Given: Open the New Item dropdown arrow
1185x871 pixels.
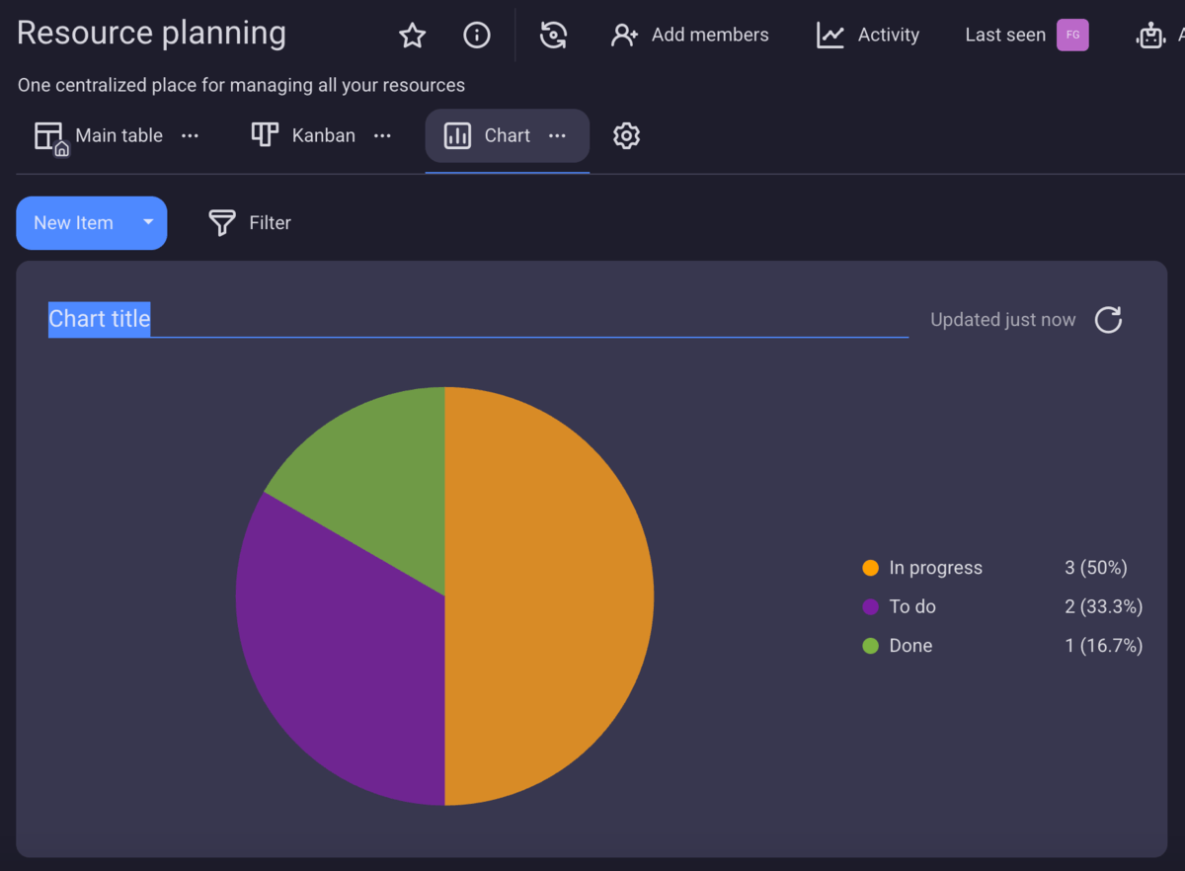Looking at the screenshot, I should point(148,222).
